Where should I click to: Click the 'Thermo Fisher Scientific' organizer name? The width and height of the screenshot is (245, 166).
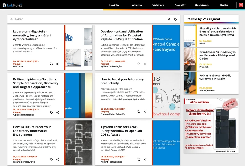113,114
